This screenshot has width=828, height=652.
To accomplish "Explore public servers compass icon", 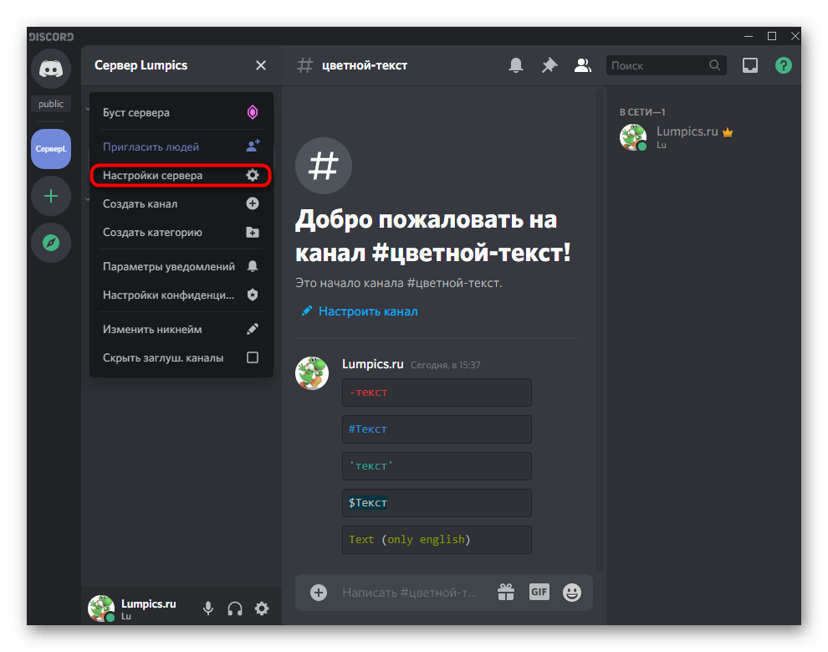I will click(x=51, y=243).
